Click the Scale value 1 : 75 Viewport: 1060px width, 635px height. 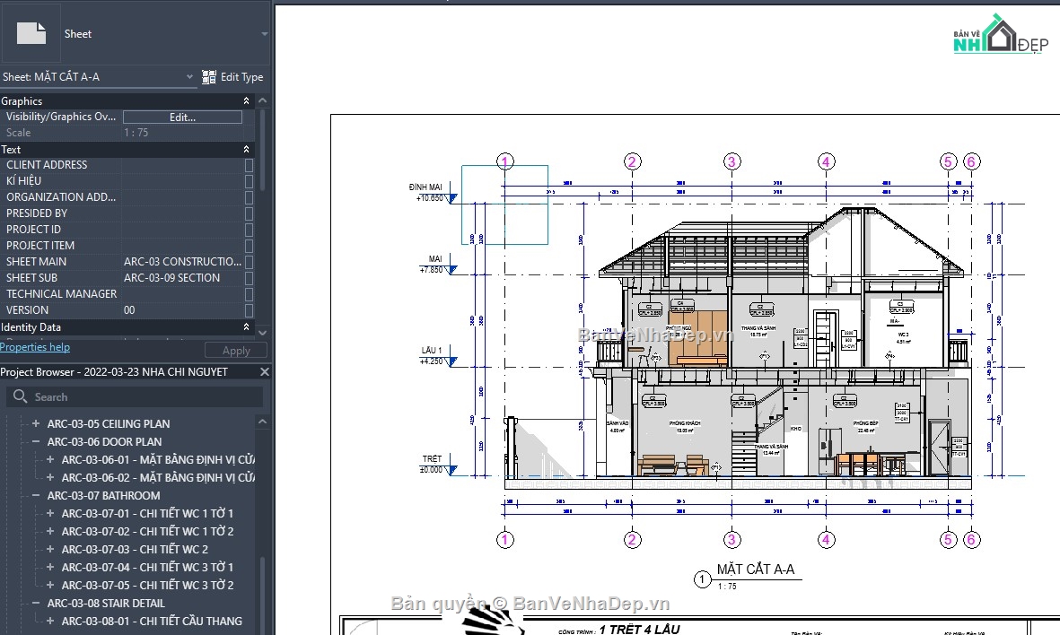click(136, 133)
